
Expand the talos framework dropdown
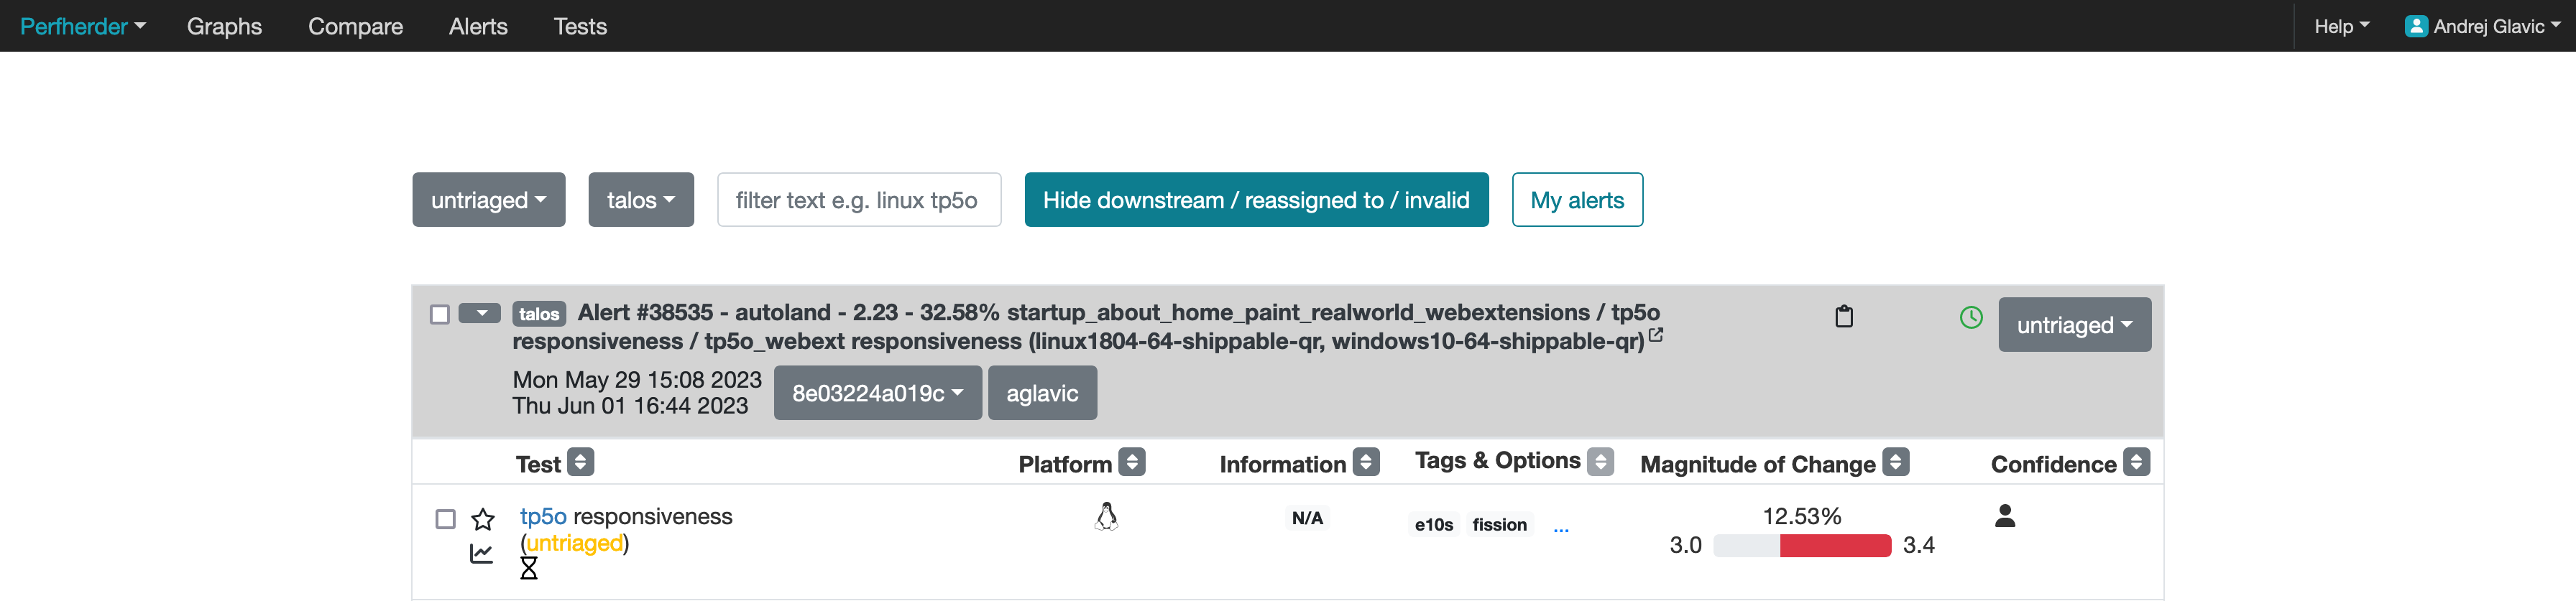click(640, 200)
